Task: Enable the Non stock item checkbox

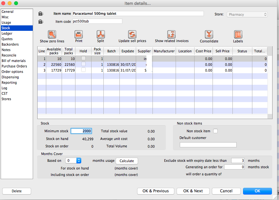Action: coord(215,131)
